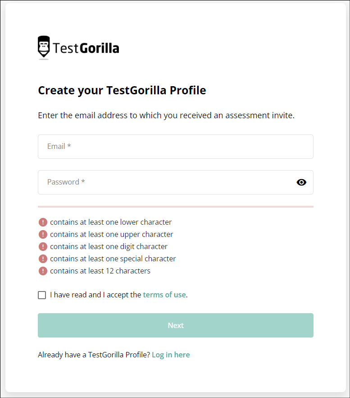Image resolution: width=350 pixels, height=398 pixels.
Task: Click the 'Create your TestGorilla Profile' heading
Action: pyautogui.click(x=122, y=90)
